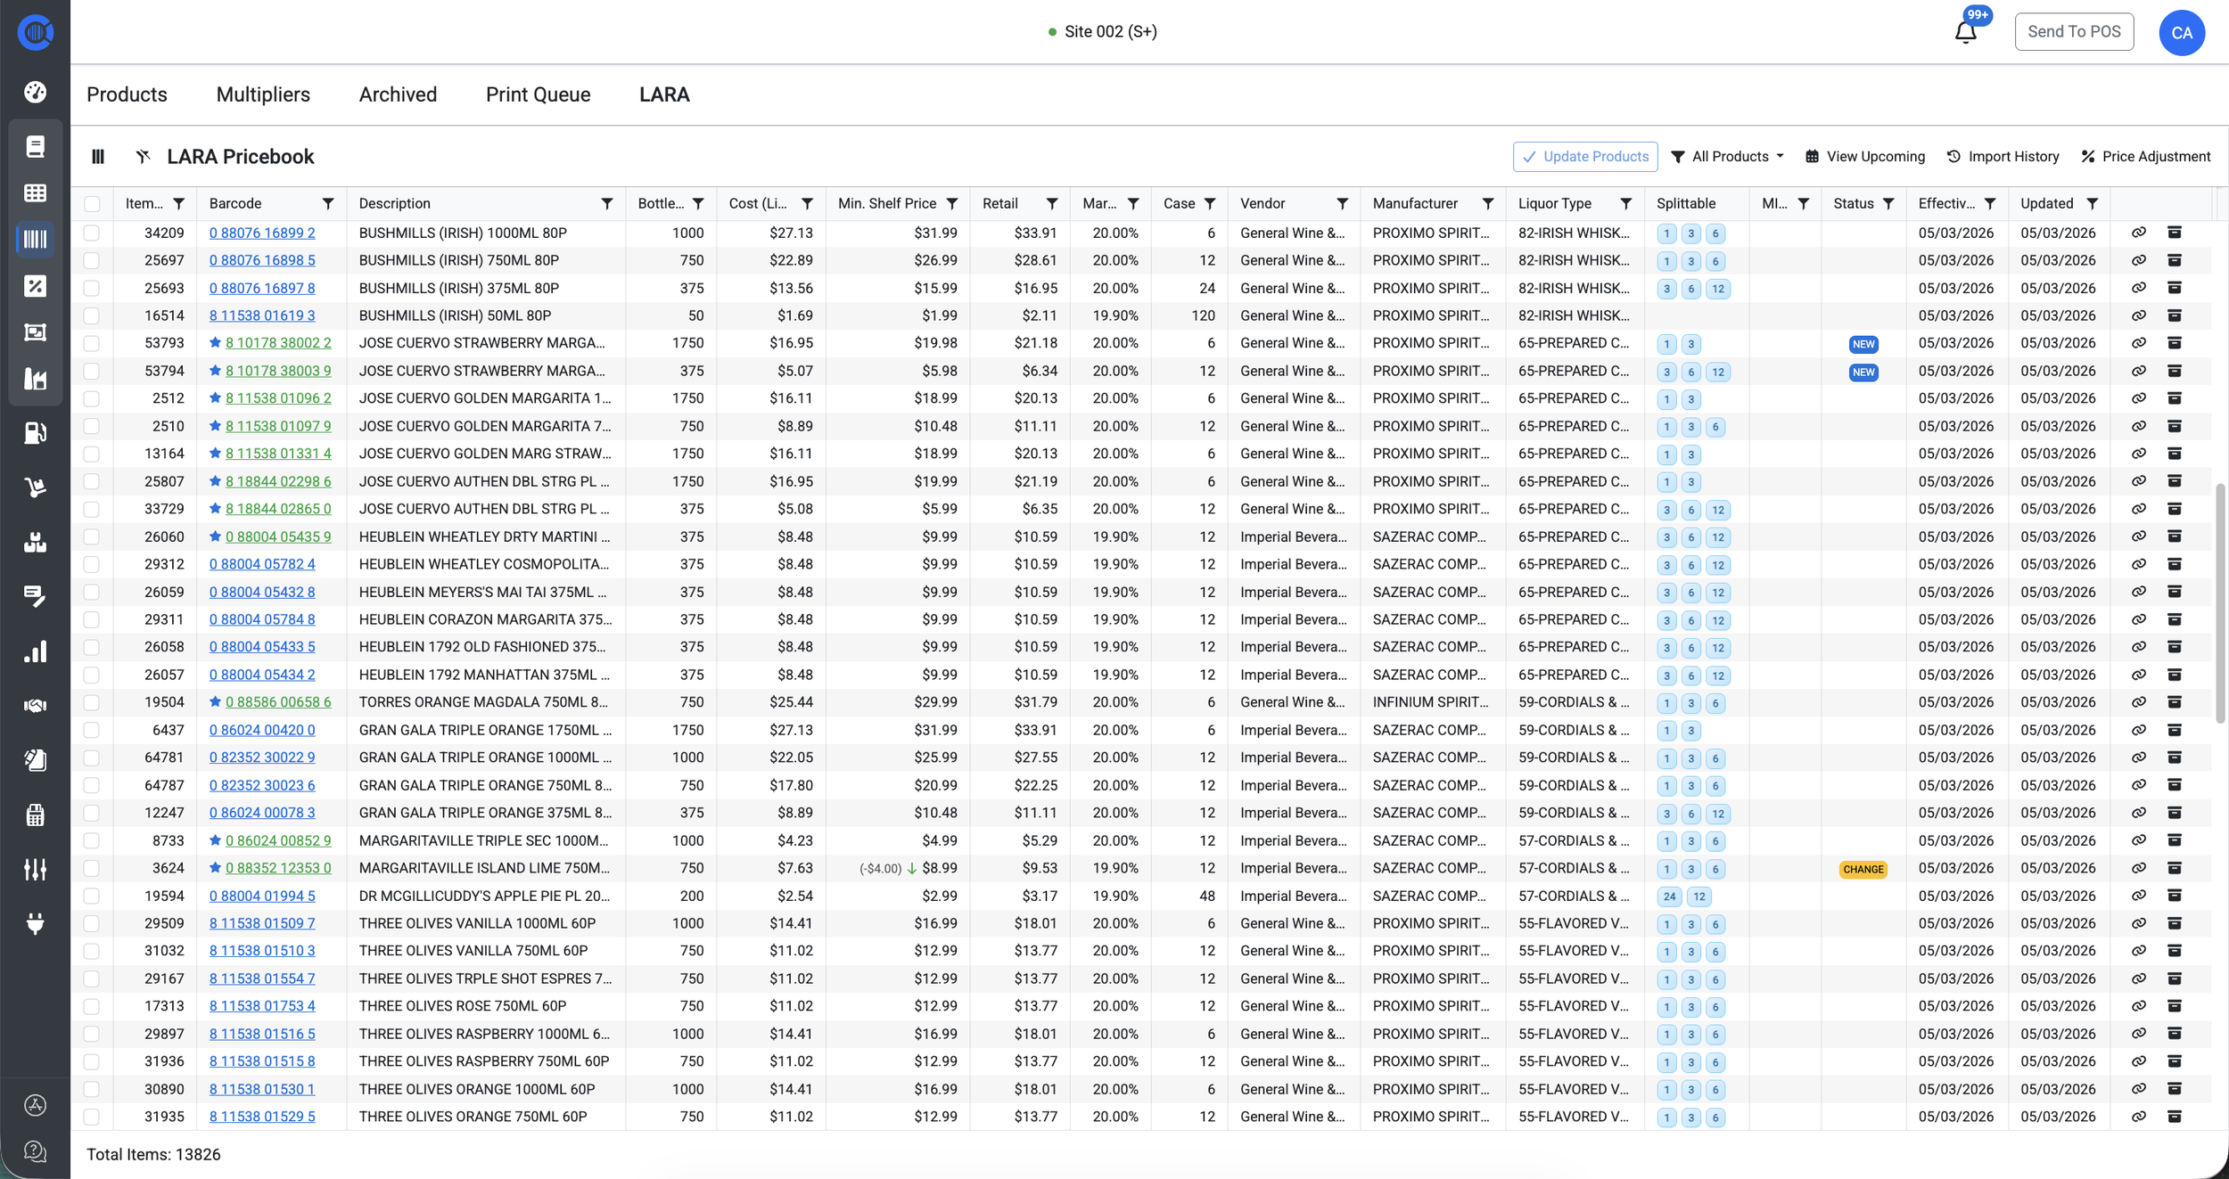Open the support headset sidebar icon
The image size is (2229, 1179).
(x=35, y=1151)
